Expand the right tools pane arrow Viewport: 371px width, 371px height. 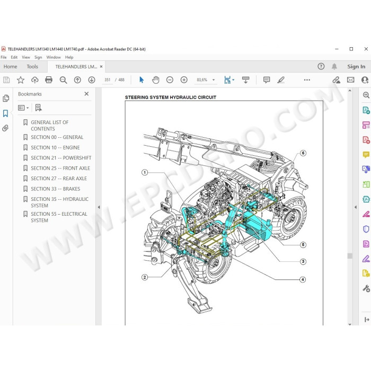tap(356, 207)
